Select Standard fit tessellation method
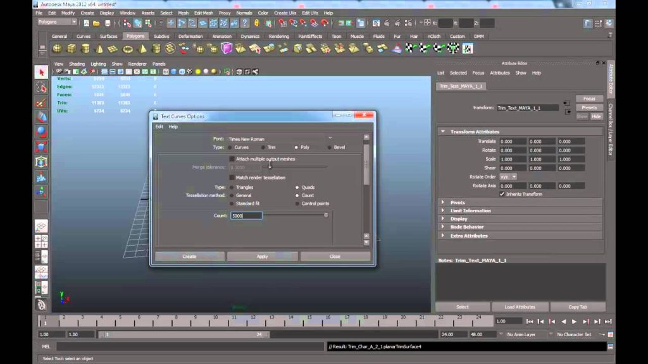 232,203
